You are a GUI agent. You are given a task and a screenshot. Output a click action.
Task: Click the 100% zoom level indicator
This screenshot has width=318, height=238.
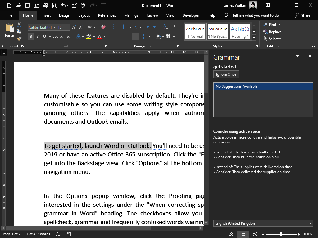coord(308,234)
